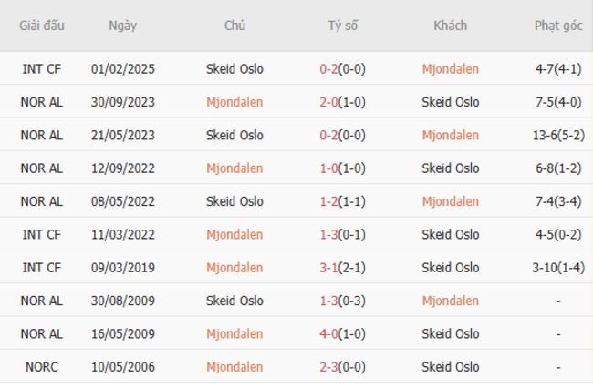593x388 pixels.
Task: Click Skeid Oslo in the 10/05/2006 match
Action: pyautogui.click(x=450, y=367)
